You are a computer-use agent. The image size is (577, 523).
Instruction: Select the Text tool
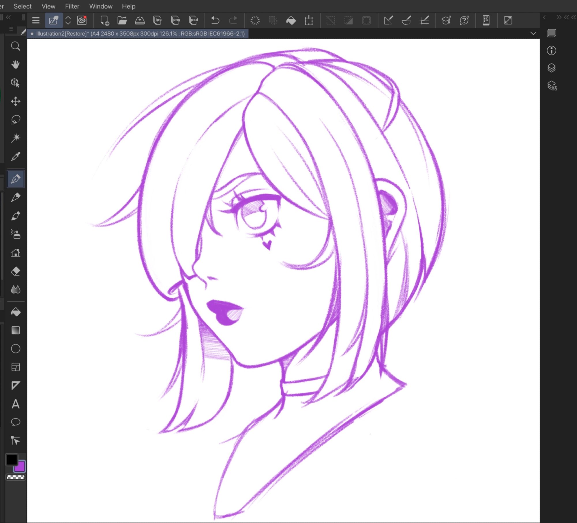click(16, 404)
